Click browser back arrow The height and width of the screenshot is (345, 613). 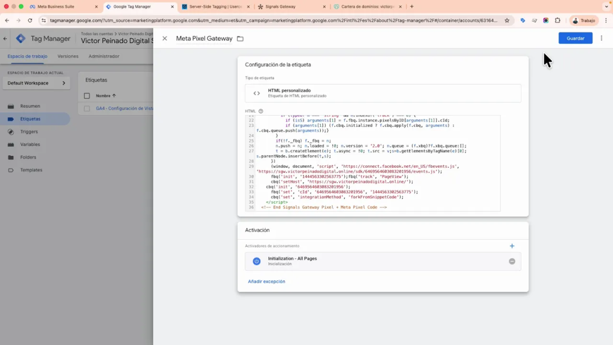[7, 20]
